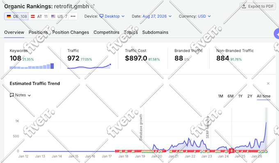This screenshot has width=279, height=163.
Task: Click the Traffic sparkline chart
Action: (x=89, y=66)
